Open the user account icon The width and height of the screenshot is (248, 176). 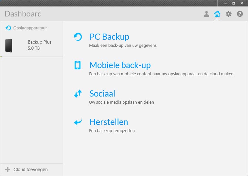point(206,14)
